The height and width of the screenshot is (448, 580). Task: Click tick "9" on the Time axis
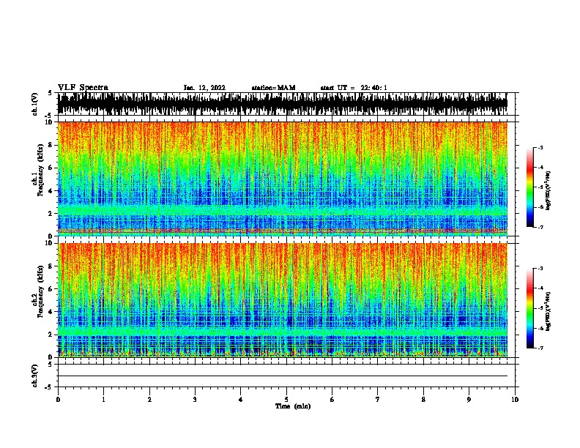[x=469, y=400]
